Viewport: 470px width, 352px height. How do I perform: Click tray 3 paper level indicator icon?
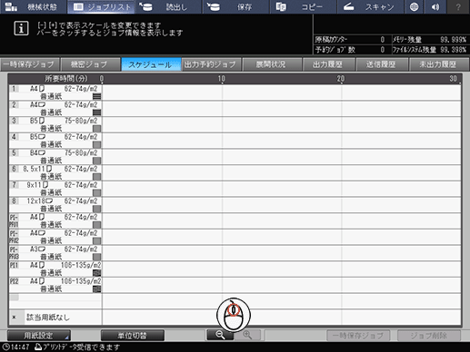[96, 129]
